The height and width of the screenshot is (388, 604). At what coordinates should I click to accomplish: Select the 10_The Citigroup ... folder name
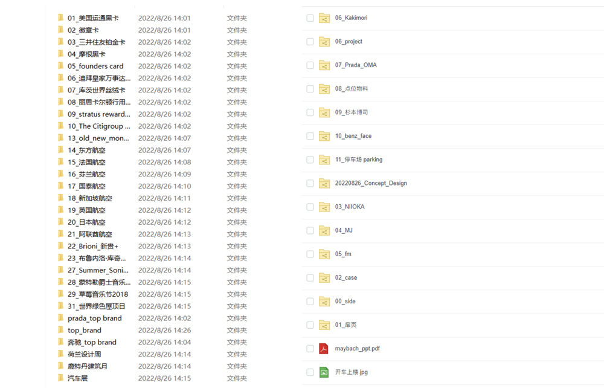pos(99,126)
